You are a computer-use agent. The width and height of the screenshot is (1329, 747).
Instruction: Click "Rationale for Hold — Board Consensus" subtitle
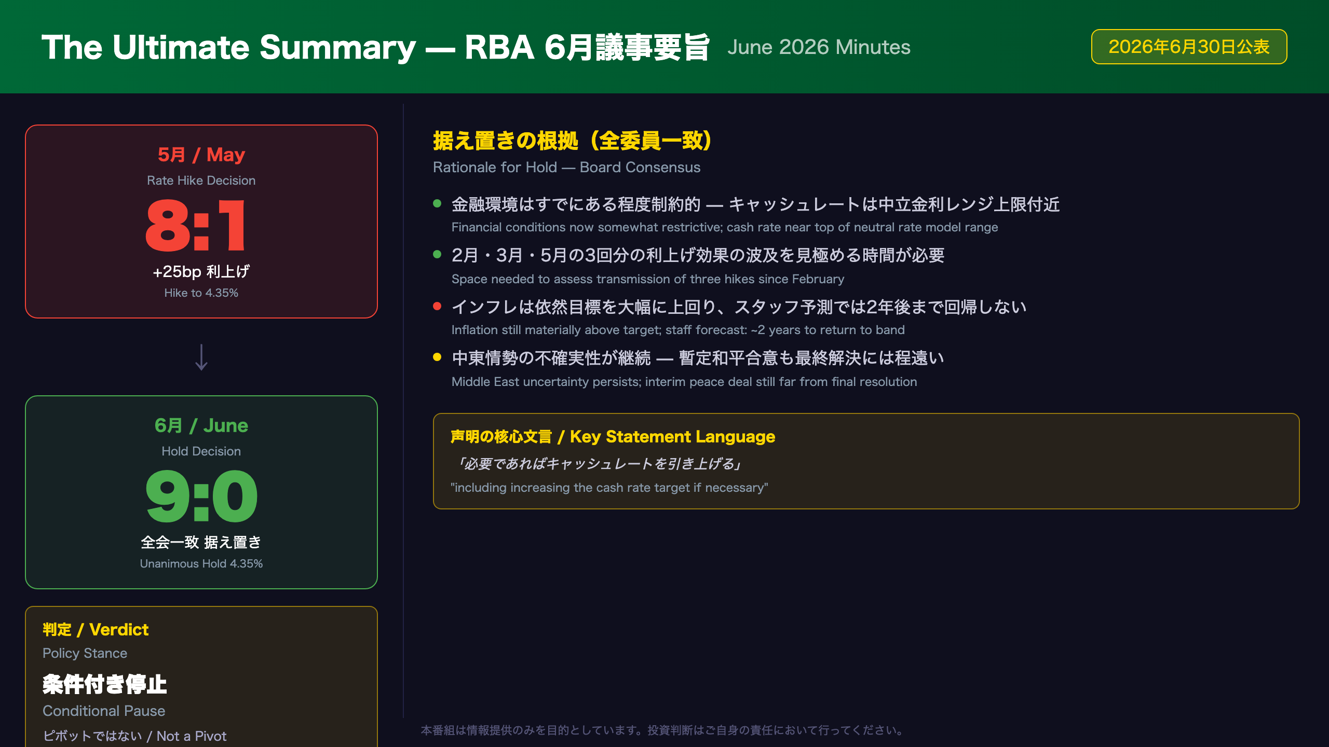pos(567,168)
